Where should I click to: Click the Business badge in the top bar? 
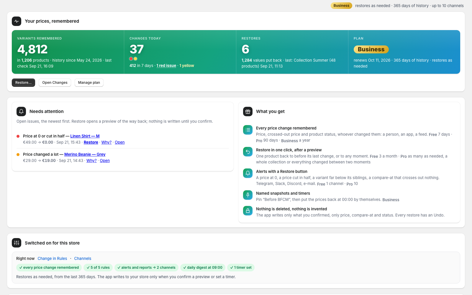click(x=341, y=6)
